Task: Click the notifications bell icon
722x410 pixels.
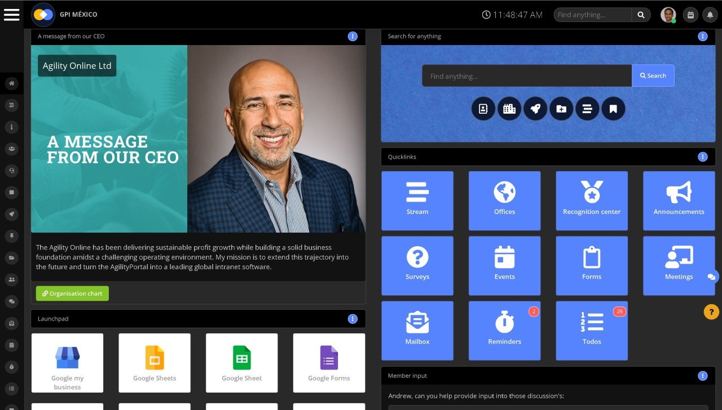Action: click(x=710, y=15)
